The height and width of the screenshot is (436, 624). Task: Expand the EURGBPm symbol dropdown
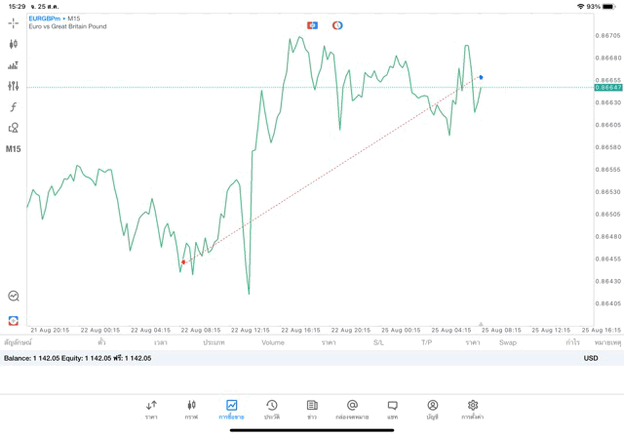click(x=55, y=19)
